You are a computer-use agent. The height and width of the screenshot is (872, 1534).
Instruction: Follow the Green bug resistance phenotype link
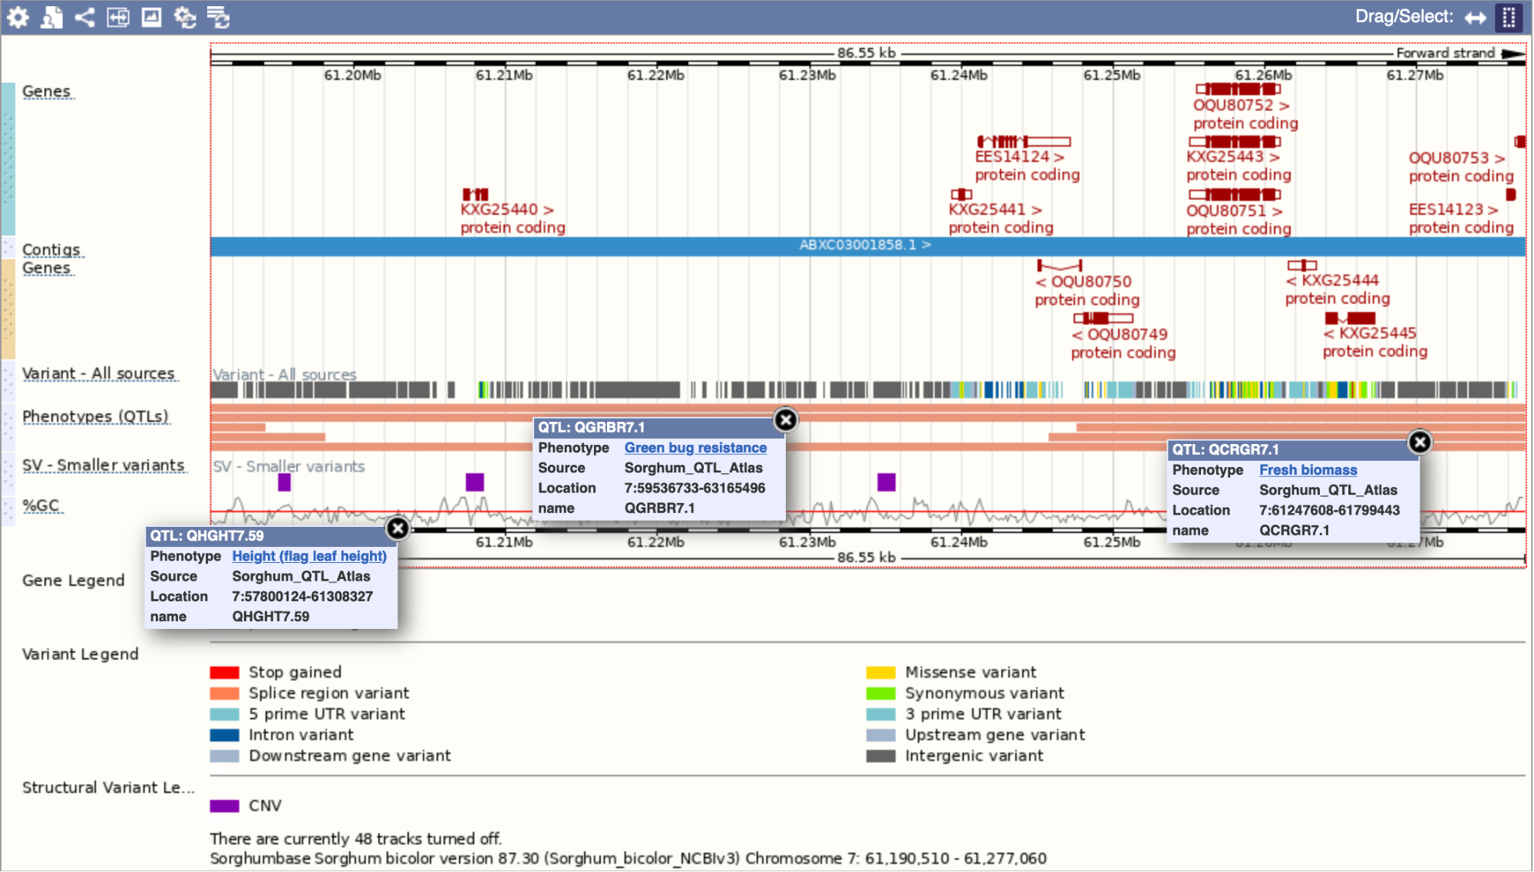(694, 448)
